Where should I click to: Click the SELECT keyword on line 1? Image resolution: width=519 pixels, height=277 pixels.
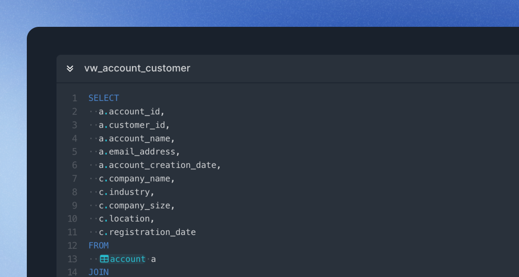click(x=103, y=98)
